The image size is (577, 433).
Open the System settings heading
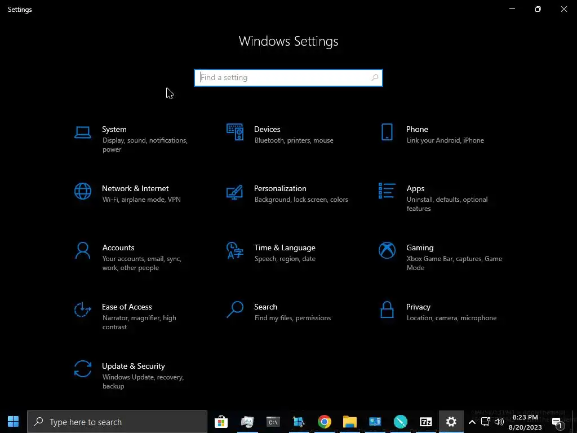[114, 129]
